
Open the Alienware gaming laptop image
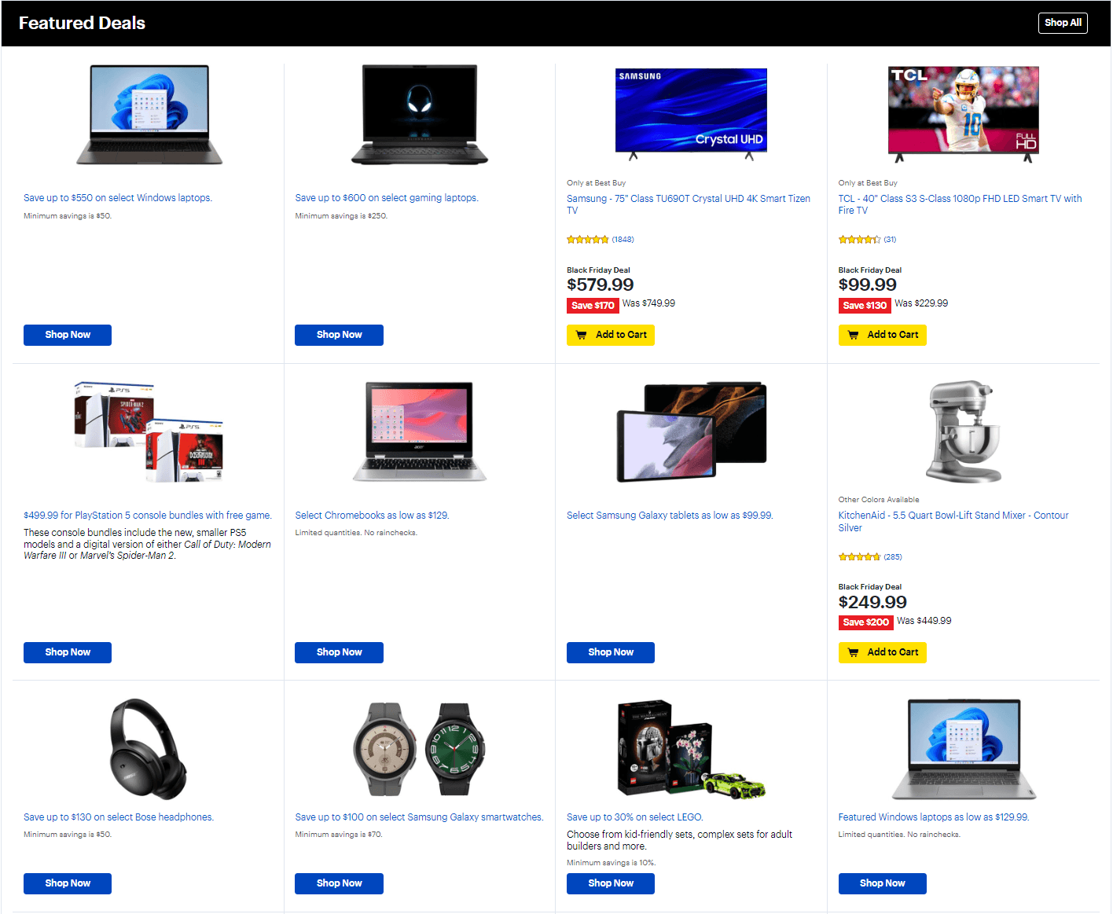coord(420,115)
